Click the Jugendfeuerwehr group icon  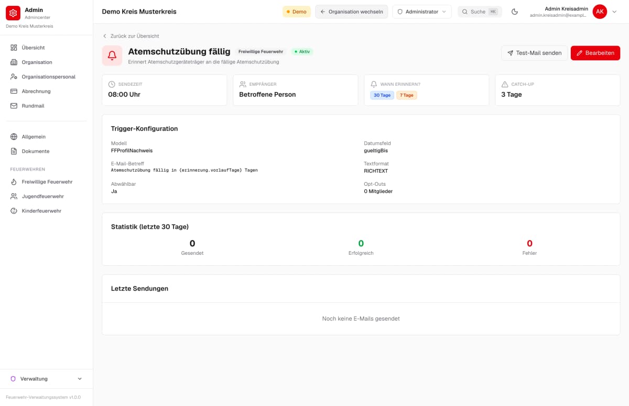pos(14,197)
